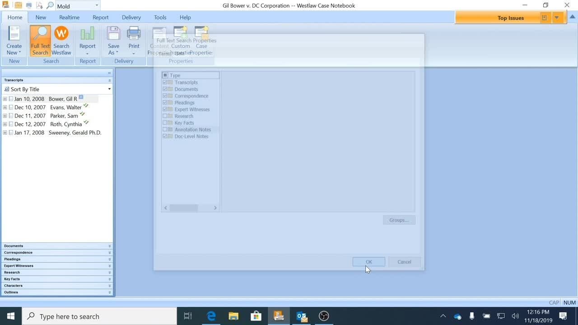Viewport: 578px width, 325px height.
Task: Click the magnifier icon in quick access toolbar
Action: coord(50,6)
